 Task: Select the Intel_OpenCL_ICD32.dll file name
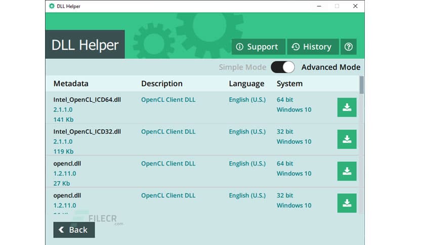click(87, 132)
